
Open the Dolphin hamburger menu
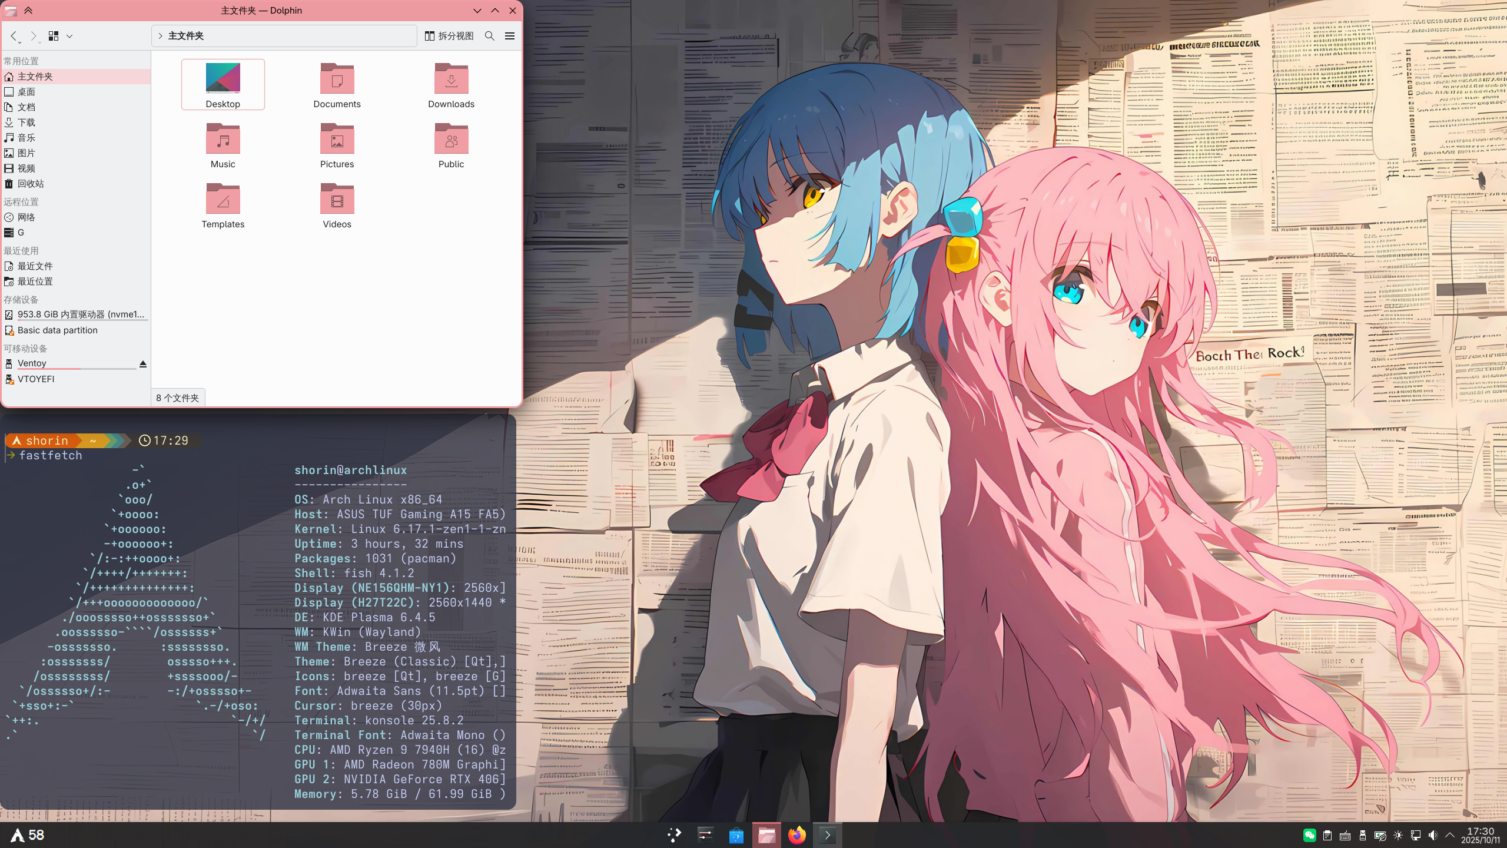coord(510,36)
